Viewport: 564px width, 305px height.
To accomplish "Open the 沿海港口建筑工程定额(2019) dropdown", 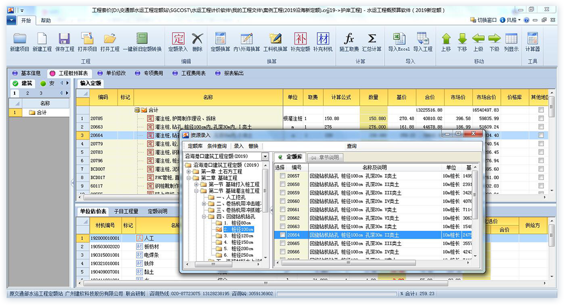I will [265, 157].
